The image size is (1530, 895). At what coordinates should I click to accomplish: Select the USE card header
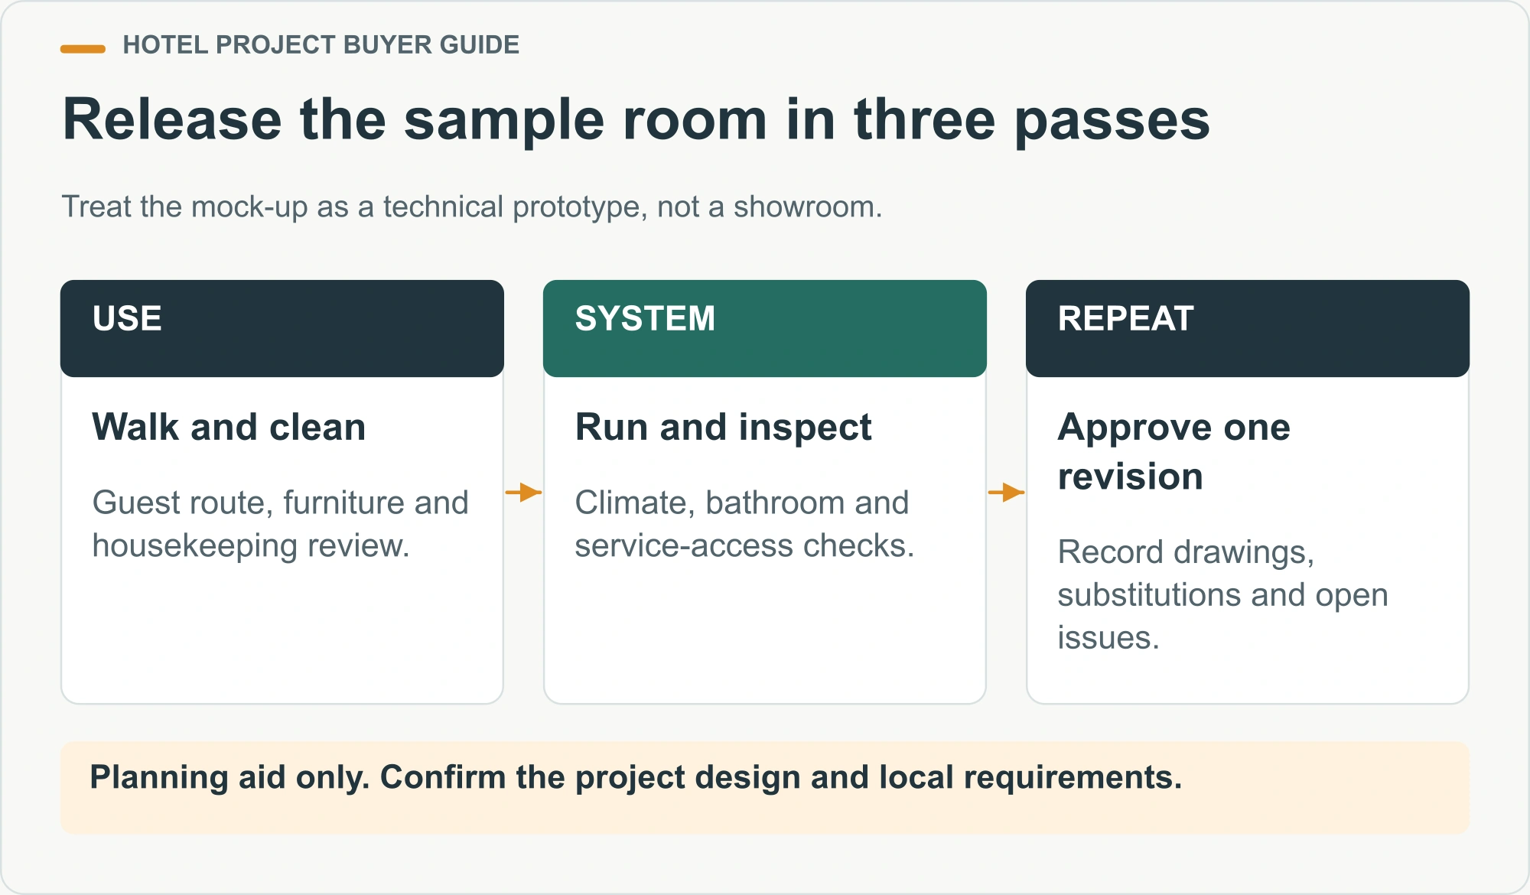point(282,328)
